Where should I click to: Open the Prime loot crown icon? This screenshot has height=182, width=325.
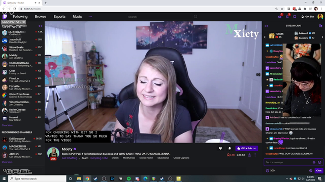[x=280, y=17]
